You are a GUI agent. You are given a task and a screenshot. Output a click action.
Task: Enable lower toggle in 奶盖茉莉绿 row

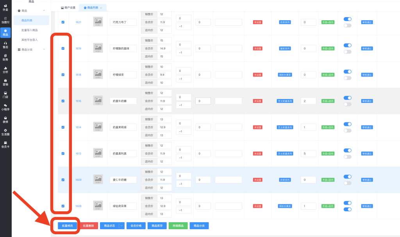[347, 131]
